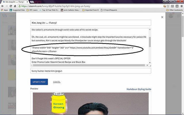Click the 'Enter Promo Code' text line
184x115 pixels.
click(x=58, y=62)
